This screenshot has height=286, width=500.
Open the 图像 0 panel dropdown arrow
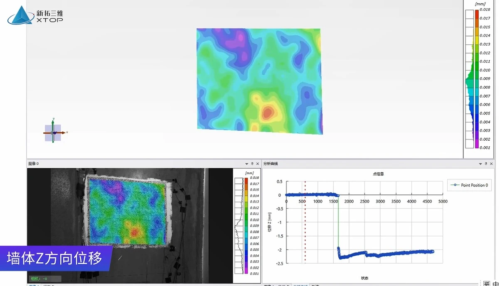click(246, 164)
